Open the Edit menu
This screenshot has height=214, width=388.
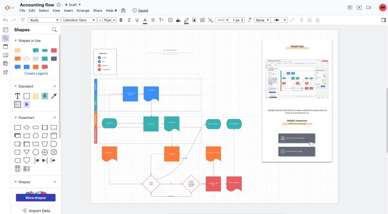click(x=32, y=10)
